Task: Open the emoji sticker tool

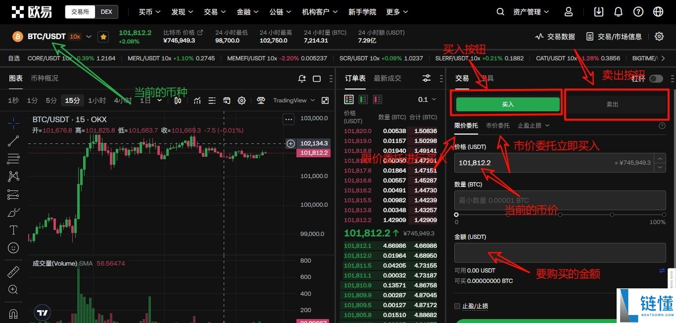Action: (13, 247)
